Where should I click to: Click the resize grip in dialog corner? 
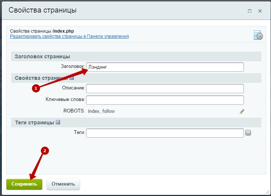coord(267,192)
